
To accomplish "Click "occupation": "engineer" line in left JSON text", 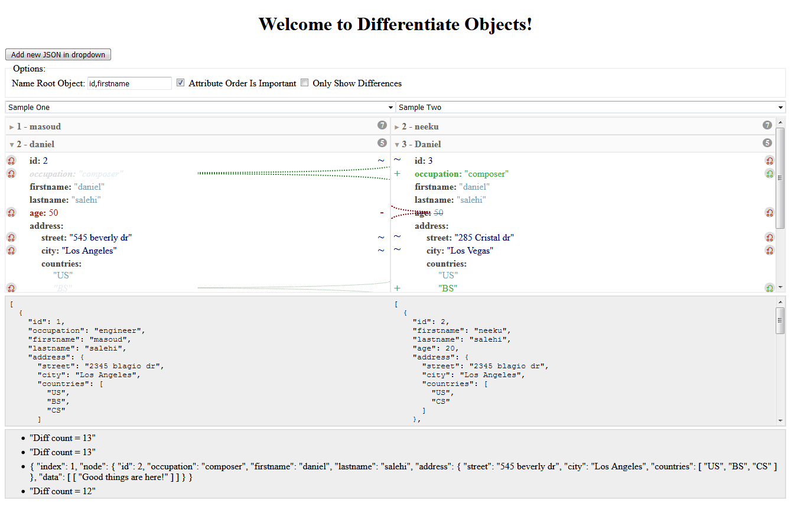I will point(87,330).
